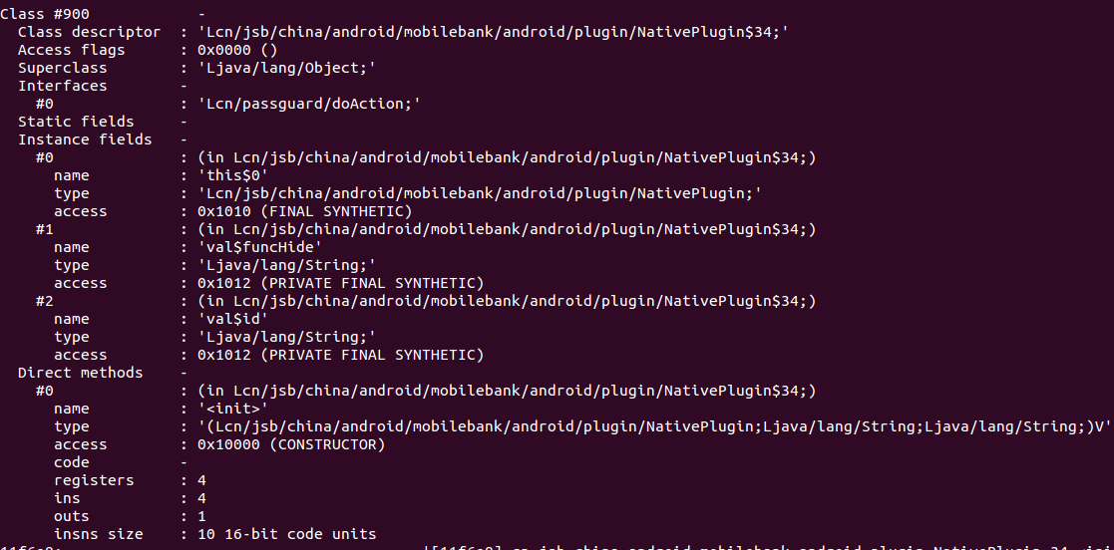Select '10 16-bit code units' insns size text
Image resolution: width=1114 pixels, height=550 pixels.
pyautogui.click(x=287, y=534)
